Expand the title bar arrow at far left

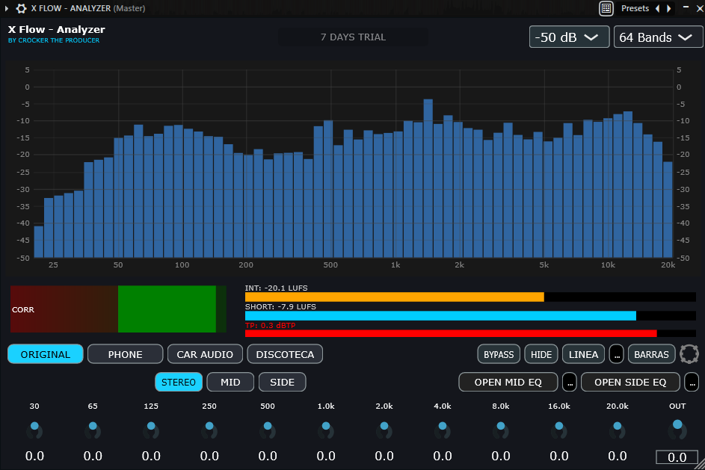click(x=6, y=8)
